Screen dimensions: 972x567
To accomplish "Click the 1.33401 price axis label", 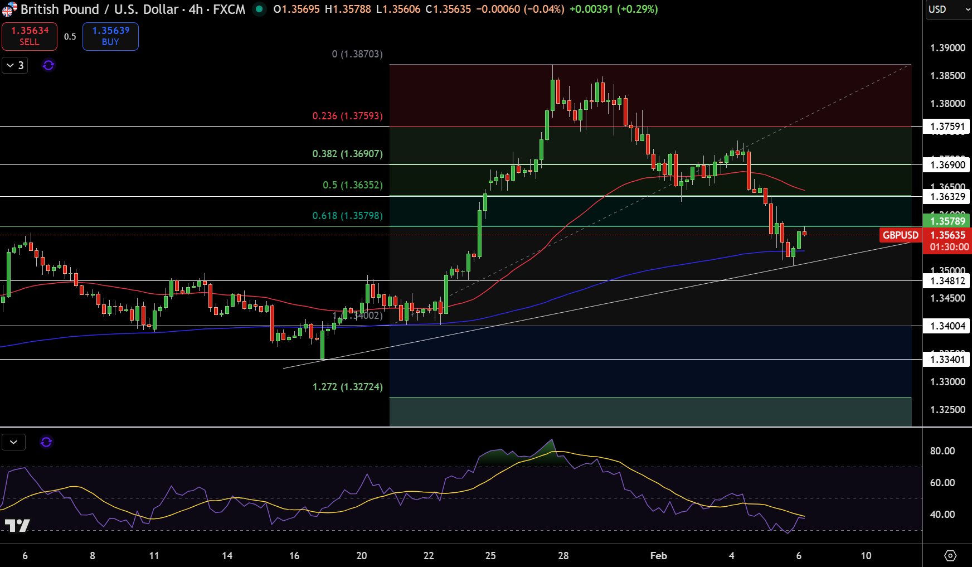I will 947,360.
